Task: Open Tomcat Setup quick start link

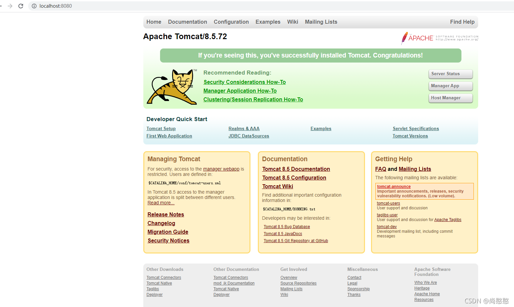Action: (x=161, y=128)
